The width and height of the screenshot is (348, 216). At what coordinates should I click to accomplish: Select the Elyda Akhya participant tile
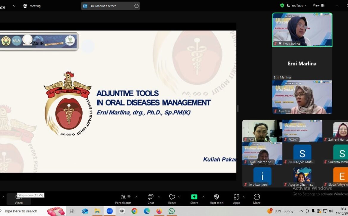click(x=336, y=176)
